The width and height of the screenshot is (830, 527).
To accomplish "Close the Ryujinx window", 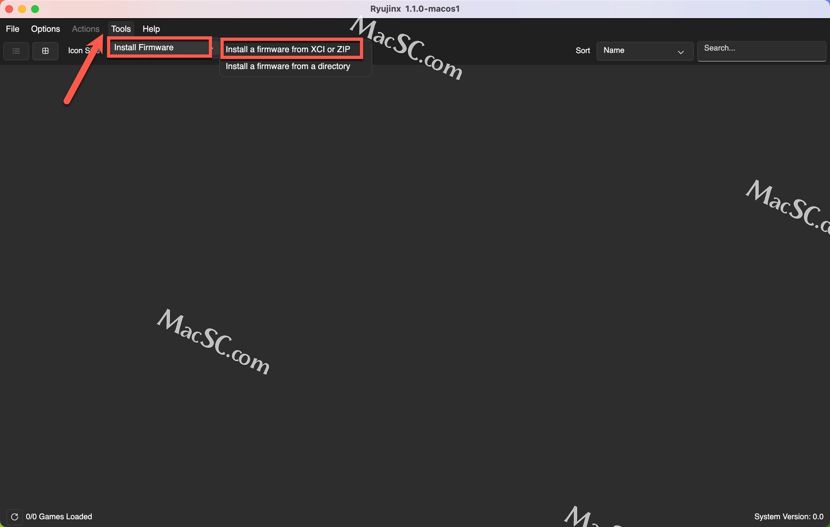I will click(9, 9).
